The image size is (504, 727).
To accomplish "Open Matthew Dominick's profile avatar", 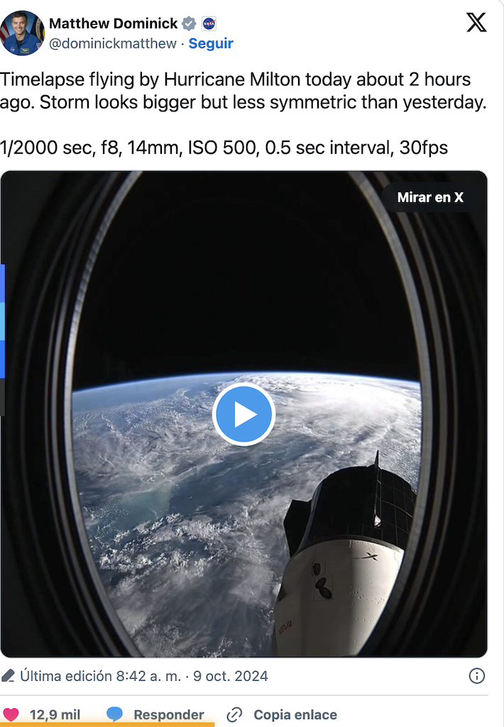I will [22, 33].
